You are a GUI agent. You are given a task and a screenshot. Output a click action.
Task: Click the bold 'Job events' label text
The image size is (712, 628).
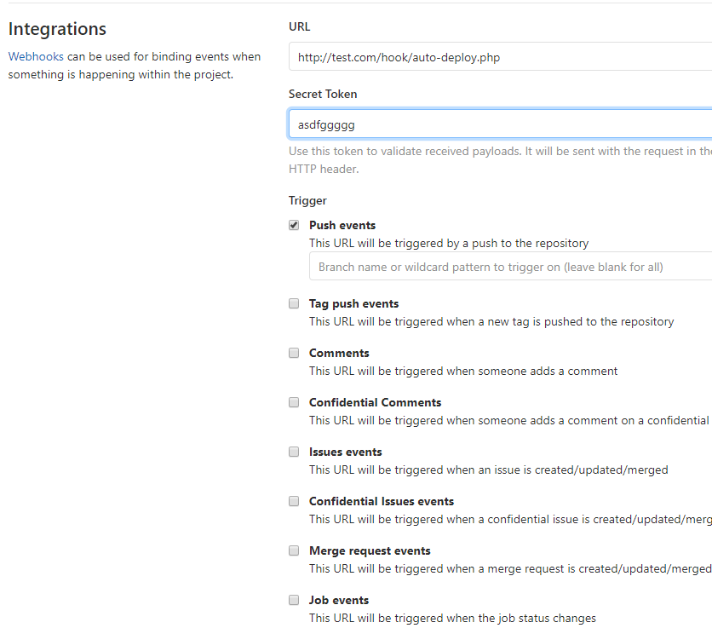pyautogui.click(x=339, y=600)
